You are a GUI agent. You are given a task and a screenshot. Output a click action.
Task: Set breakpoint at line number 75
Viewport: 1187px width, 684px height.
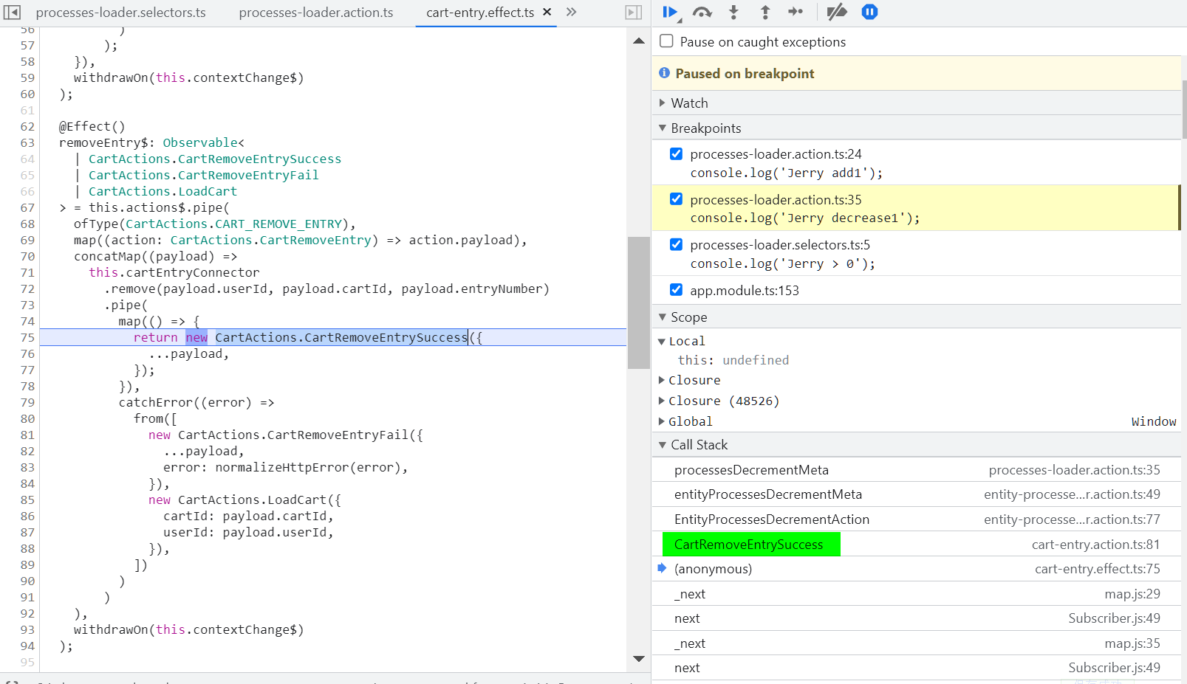click(x=27, y=337)
